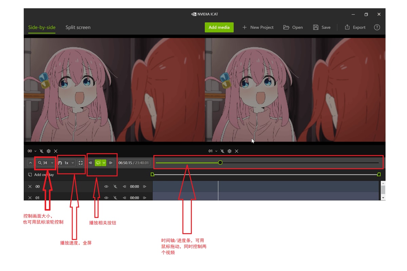Close the video 01 panel
The height and width of the screenshot is (271, 407).
click(237, 151)
